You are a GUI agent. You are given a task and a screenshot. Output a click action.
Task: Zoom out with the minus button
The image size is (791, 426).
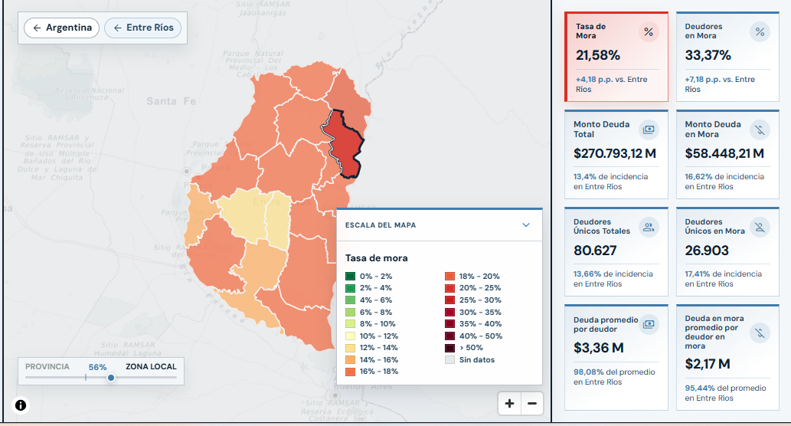(x=531, y=403)
